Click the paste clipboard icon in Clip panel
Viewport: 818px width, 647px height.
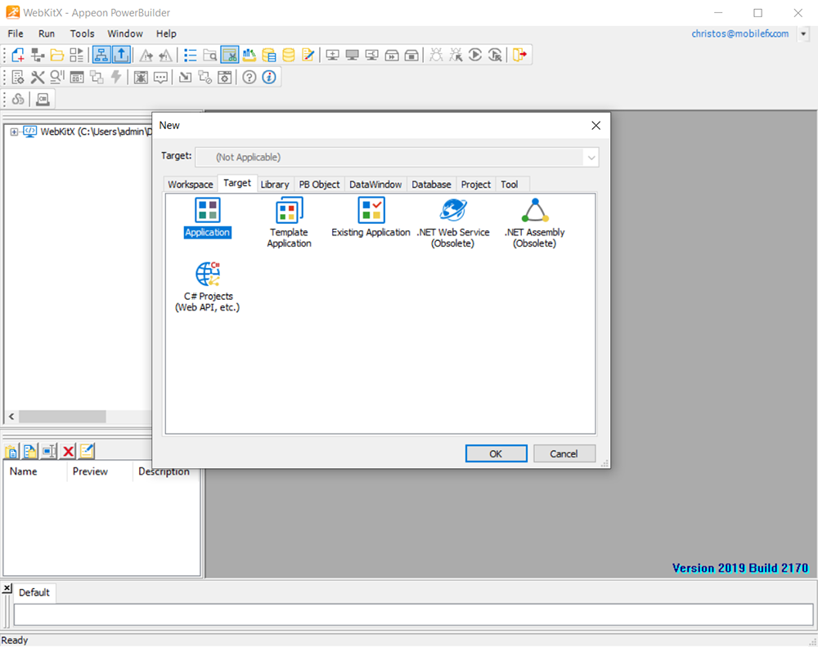tap(11, 451)
